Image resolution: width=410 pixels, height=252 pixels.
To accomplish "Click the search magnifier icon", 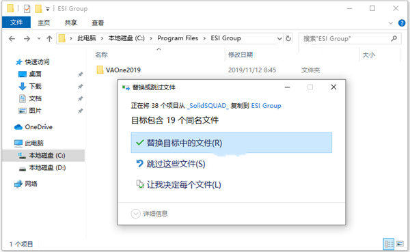I will point(394,38).
